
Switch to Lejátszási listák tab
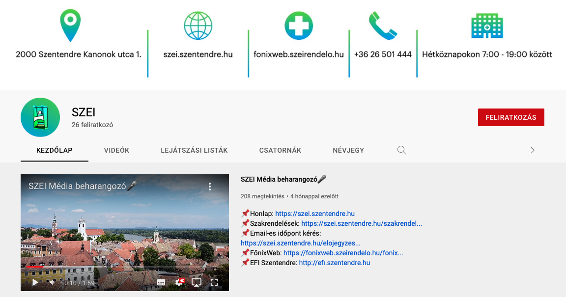click(x=194, y=150)
